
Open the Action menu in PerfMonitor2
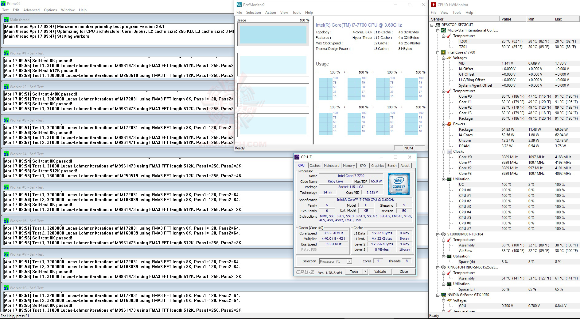271,13
